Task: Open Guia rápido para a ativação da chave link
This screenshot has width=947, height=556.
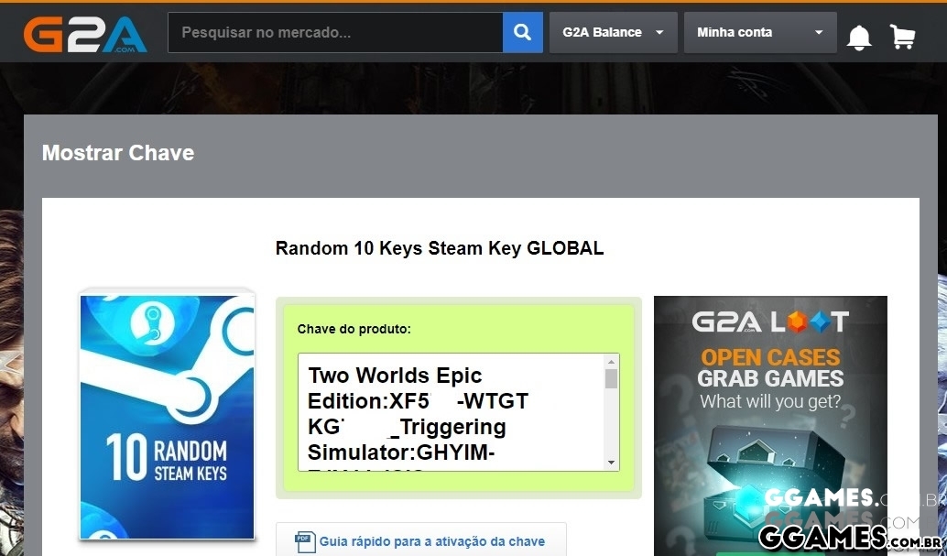Action: pyautogui.click(x=431, y=541)
